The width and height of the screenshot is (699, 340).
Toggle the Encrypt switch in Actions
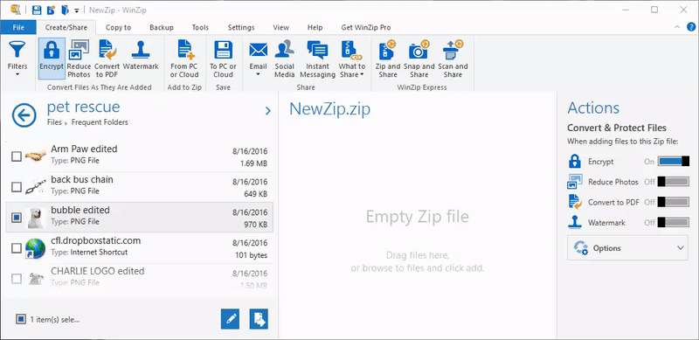coord(674,162)
